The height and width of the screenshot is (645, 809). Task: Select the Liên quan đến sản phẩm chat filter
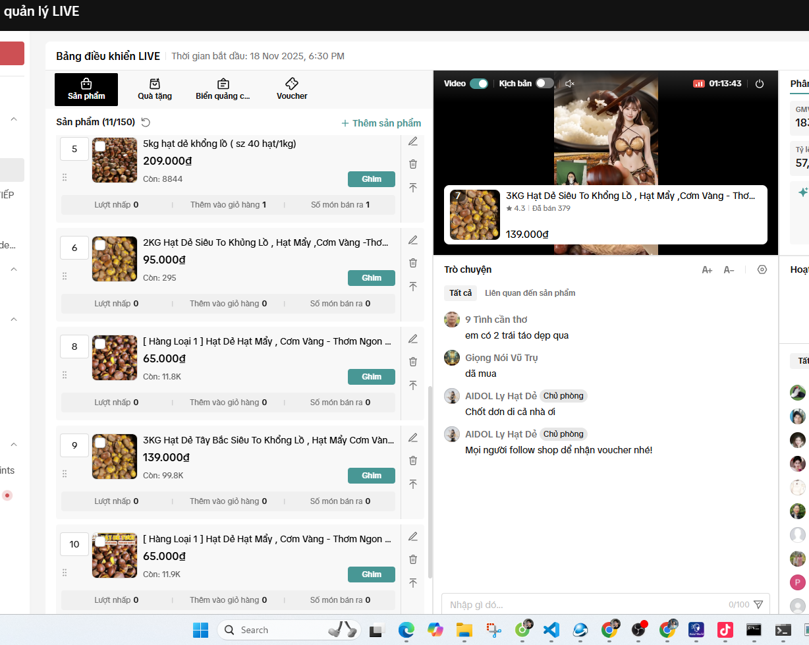(530, 293)
